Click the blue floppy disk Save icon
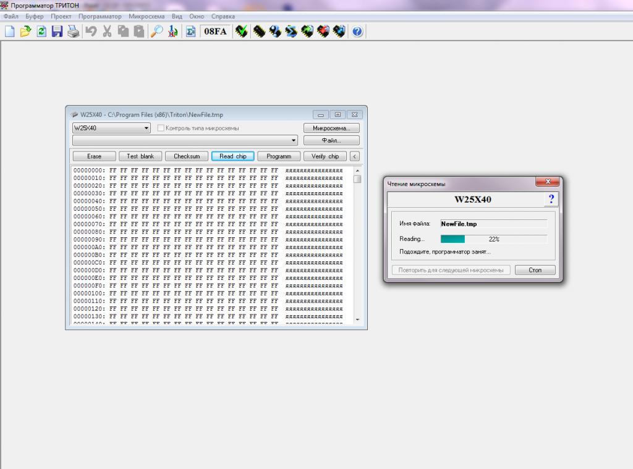Screen dimensions: 633x469 pyautogui.click(x=57, y=32)
